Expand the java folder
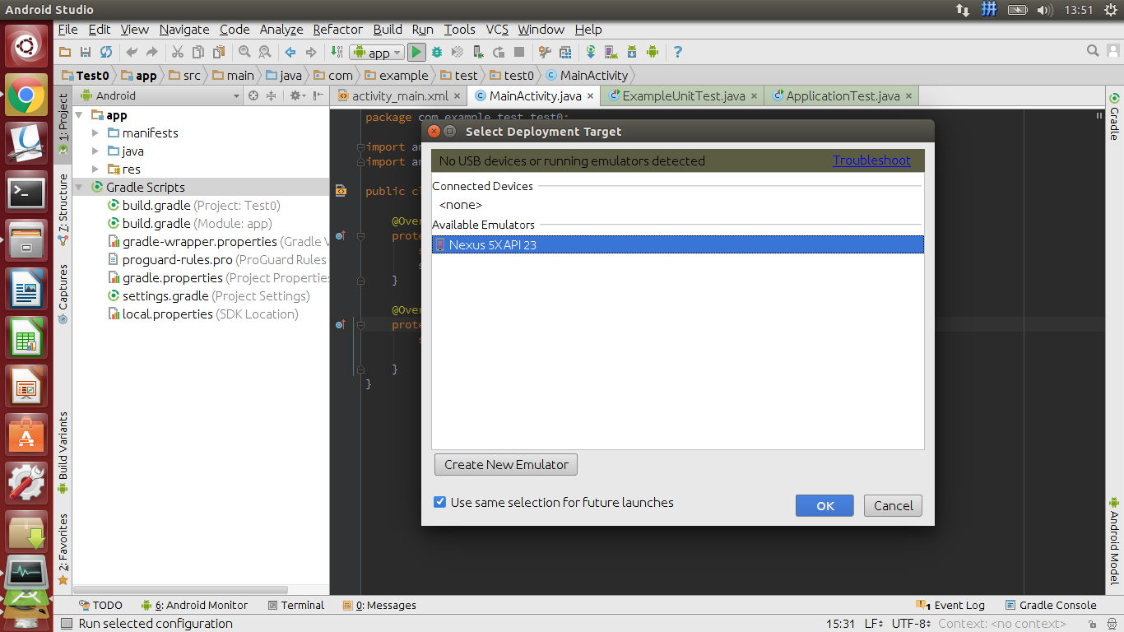Image resolution: width=1124 pixels, height=632 pixels. [95, 151]
